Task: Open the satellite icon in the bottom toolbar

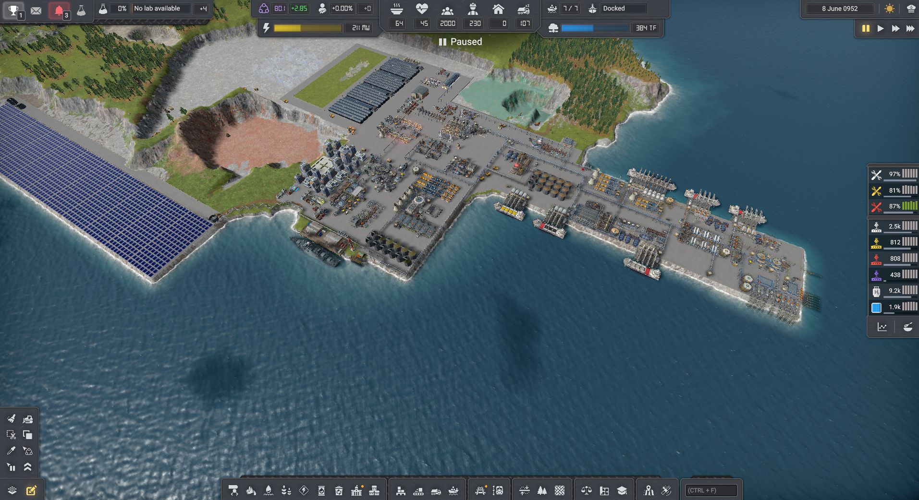Action: click(x=666, y=490)
